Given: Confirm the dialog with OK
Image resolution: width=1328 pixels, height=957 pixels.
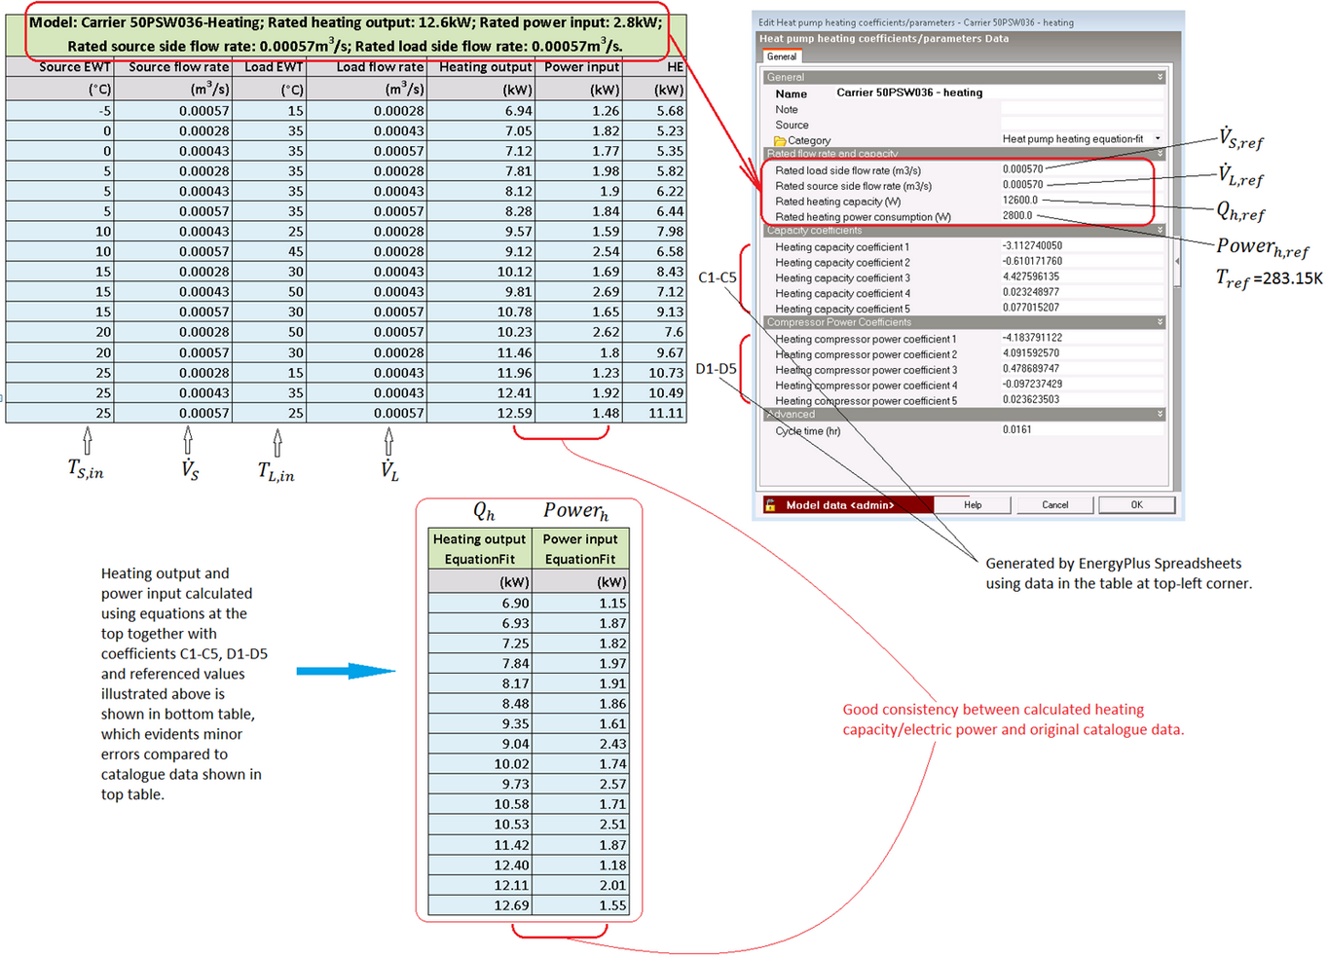Looking at the screenshot, I should tap(1136, 505).
